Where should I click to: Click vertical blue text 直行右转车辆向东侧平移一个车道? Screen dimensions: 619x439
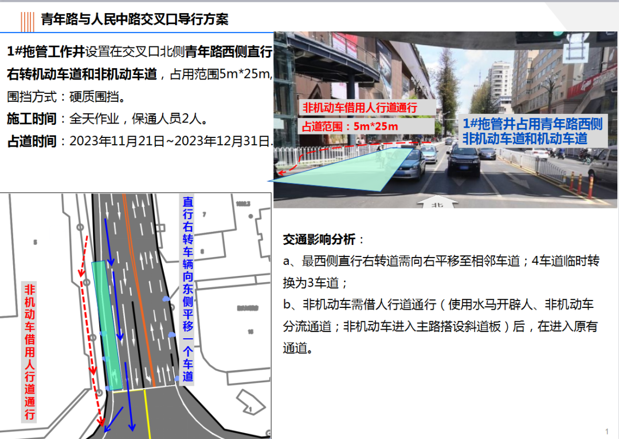tap(188, 289)
